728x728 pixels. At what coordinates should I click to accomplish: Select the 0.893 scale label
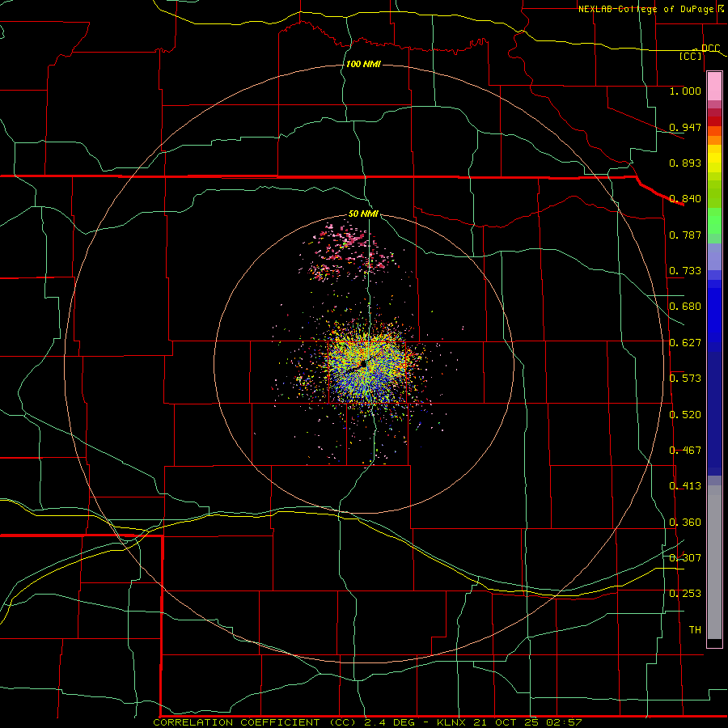[685, 163]
